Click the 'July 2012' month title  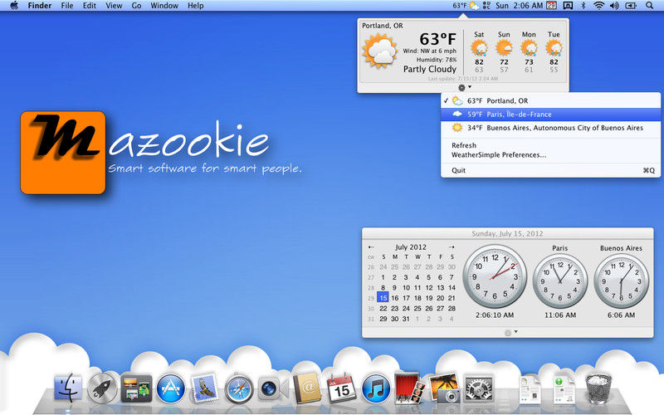(411, 247)
